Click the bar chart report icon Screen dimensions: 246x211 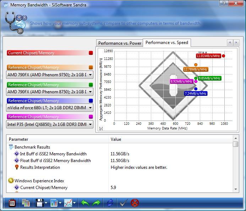pyautogui.click(x=54, y=203)
